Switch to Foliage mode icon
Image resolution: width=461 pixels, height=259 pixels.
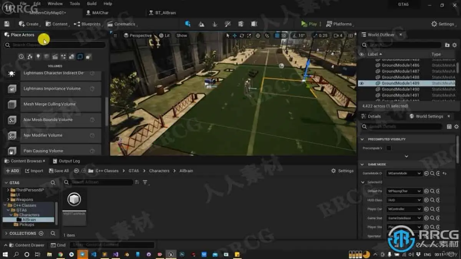pyautogui.click(x=215, y=24)
